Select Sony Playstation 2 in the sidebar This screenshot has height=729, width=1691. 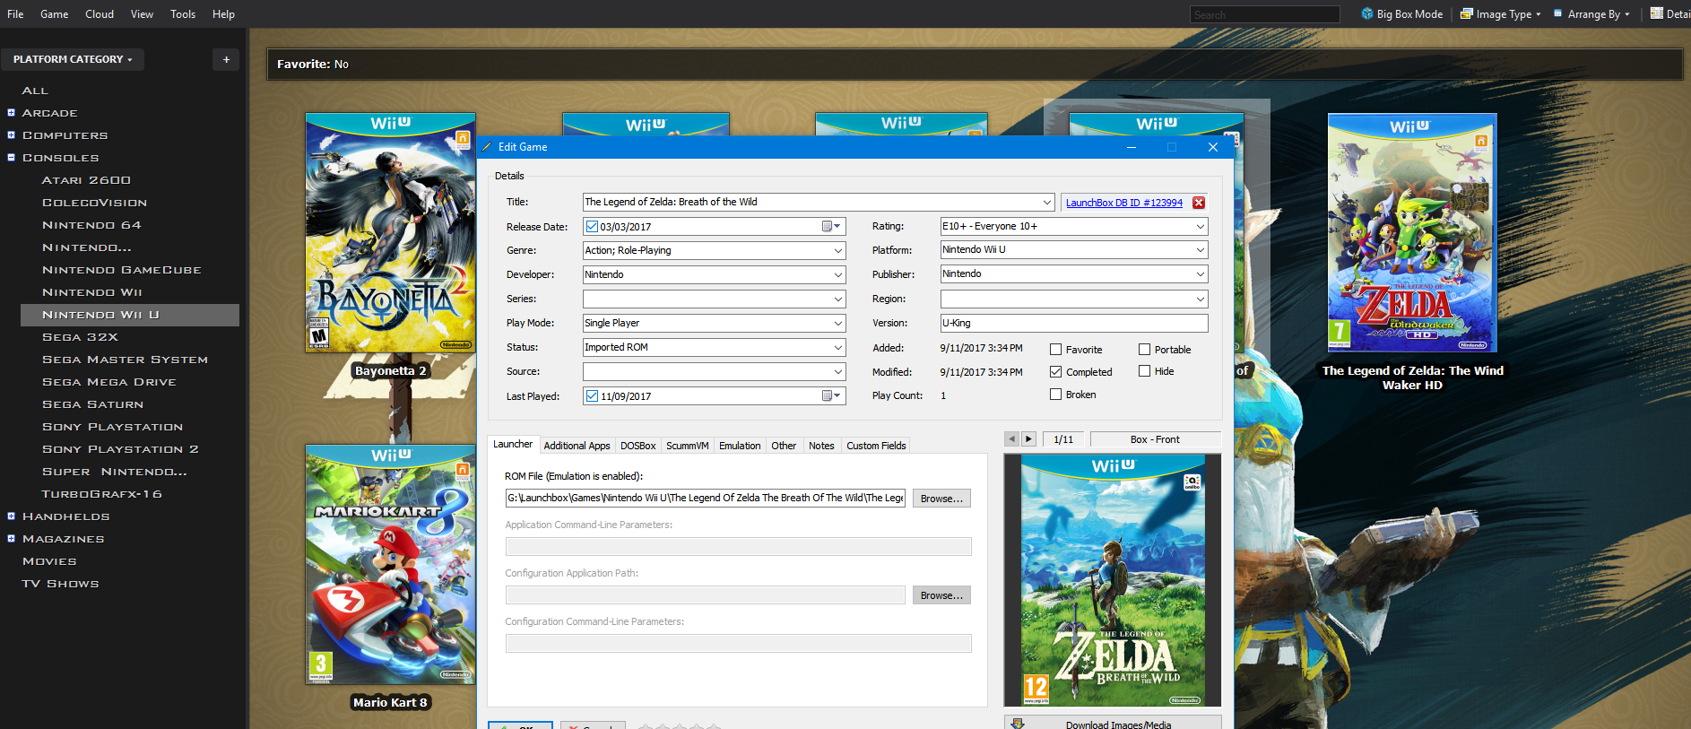point(121,449)
